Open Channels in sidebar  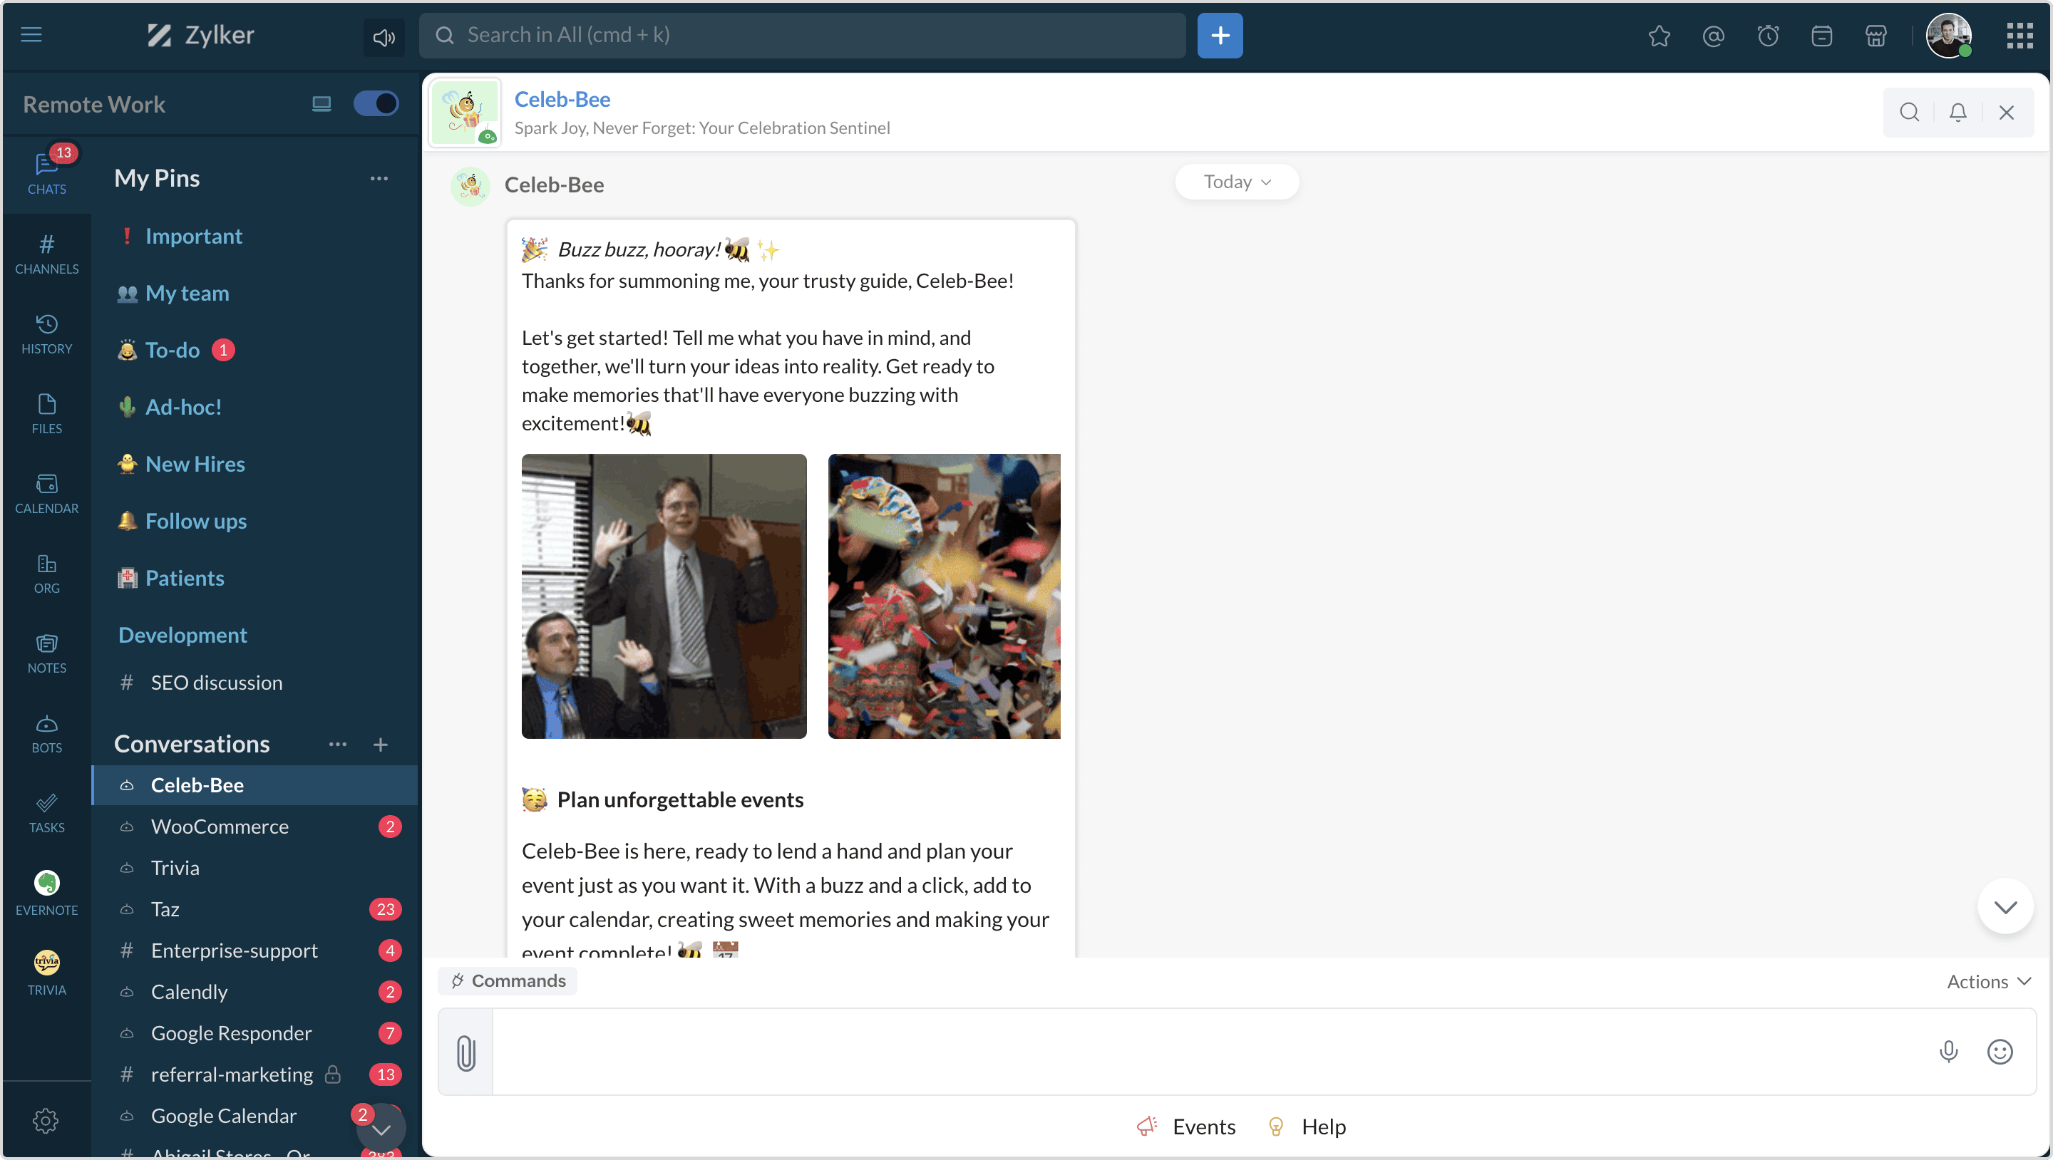pyautogui.click(x=47, y=254)
